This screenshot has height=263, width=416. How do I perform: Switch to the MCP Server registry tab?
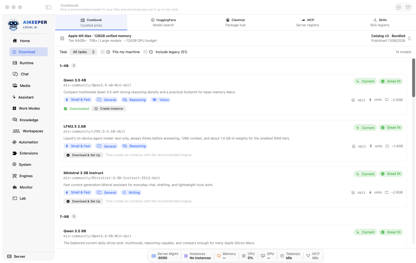tap(308, 22)
